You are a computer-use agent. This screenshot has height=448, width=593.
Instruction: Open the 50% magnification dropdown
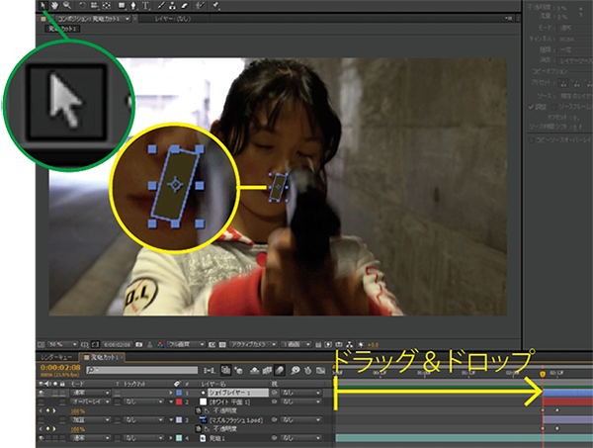tap(62, 344)
